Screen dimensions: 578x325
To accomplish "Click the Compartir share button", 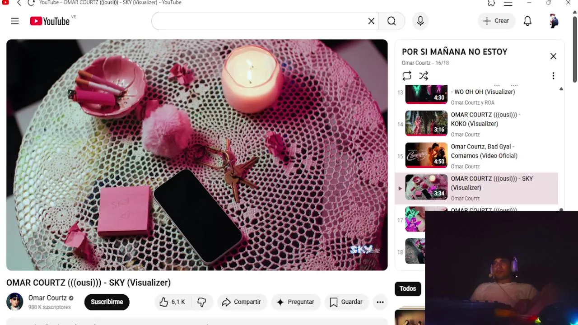I will click(242, 302).
